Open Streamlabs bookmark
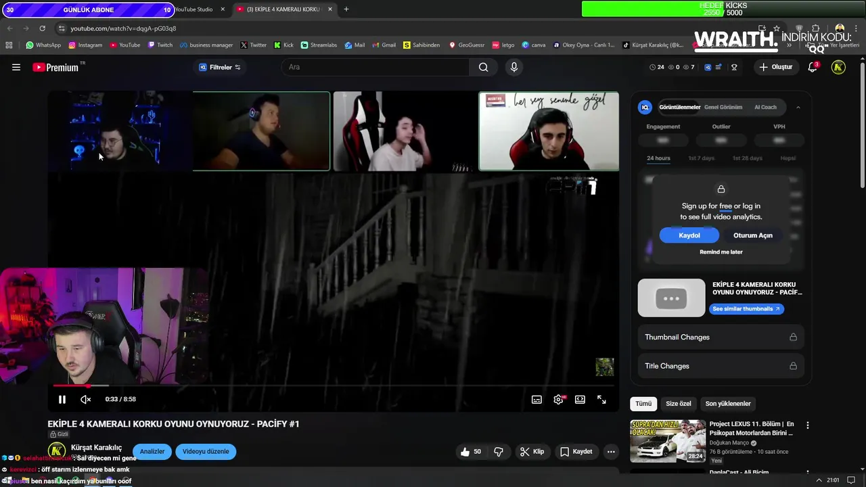This screenshot has height=487, width=866. (319, 45)
